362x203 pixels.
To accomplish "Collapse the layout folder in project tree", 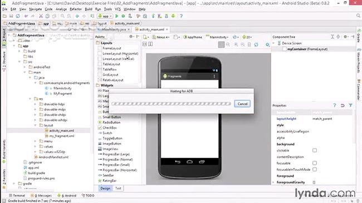I will [35, 125].
